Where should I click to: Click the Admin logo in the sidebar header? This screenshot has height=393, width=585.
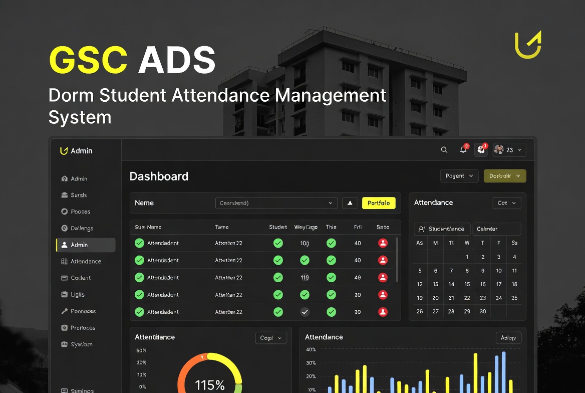[64, 150]
